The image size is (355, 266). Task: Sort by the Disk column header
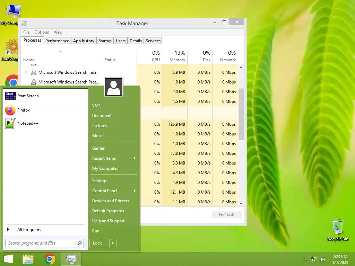(200, 56)
